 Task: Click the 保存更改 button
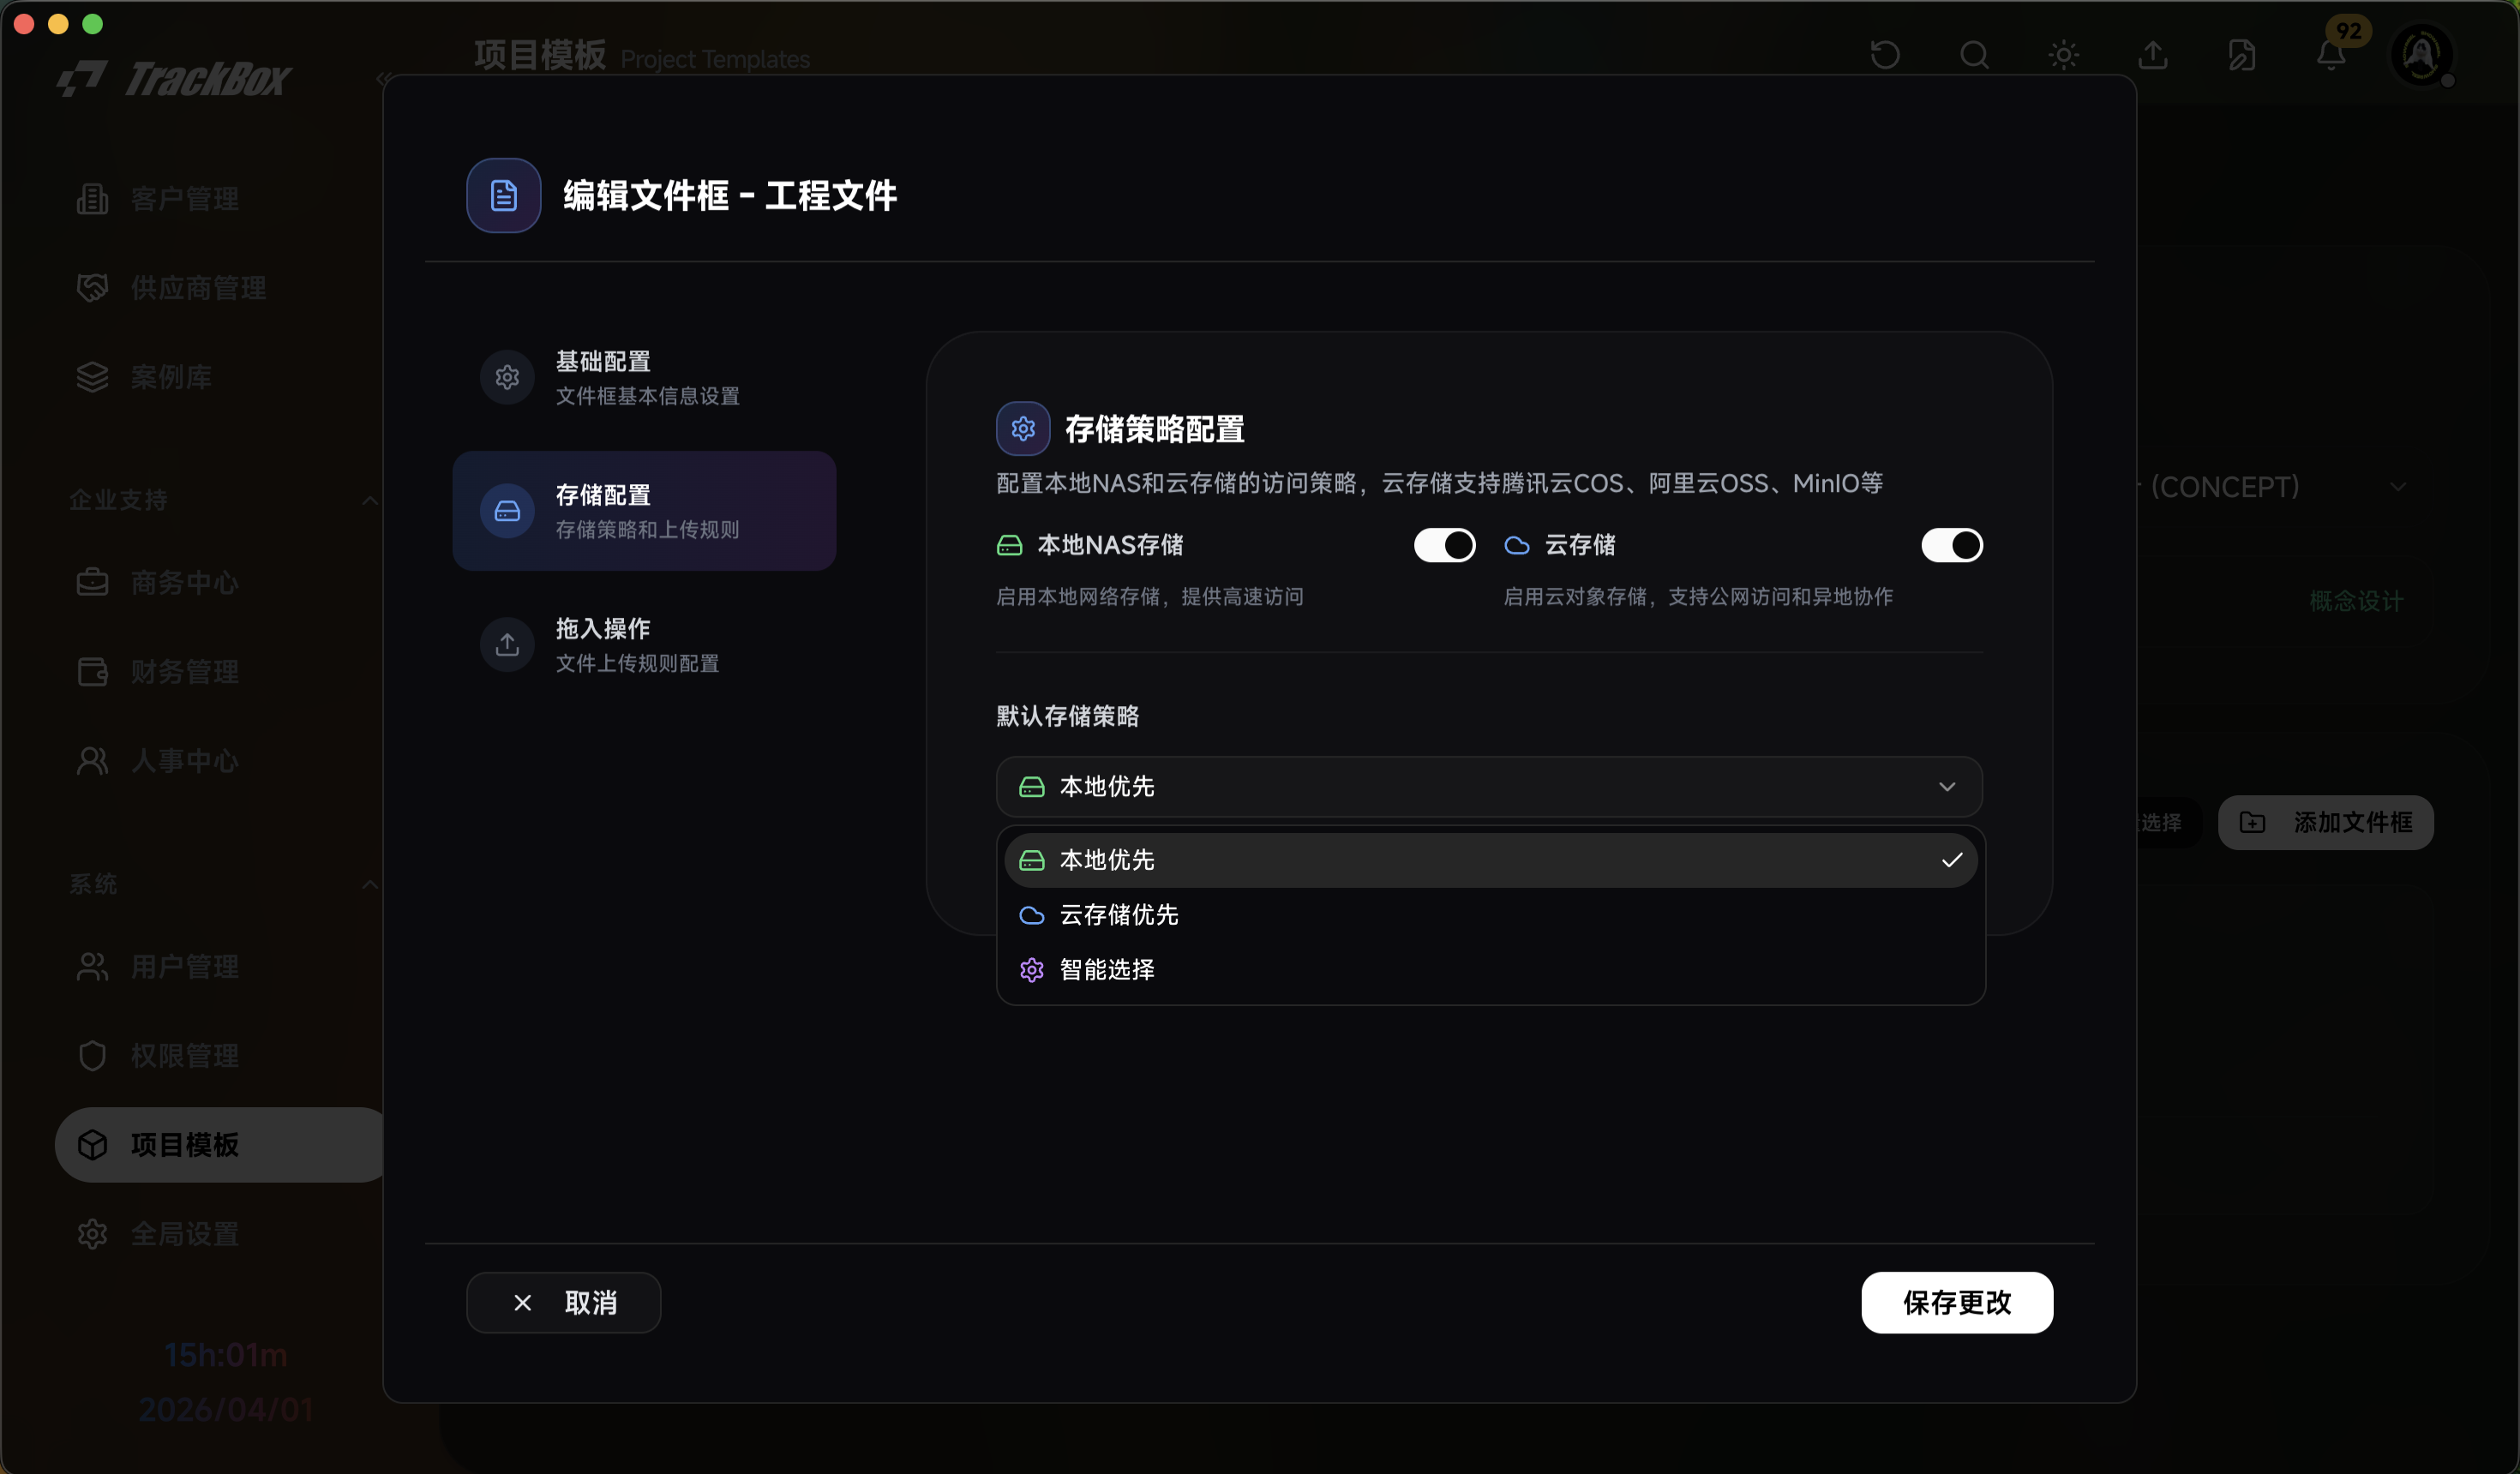tap(1957, 1303)
